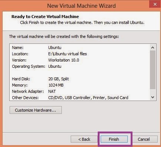Viewport: 161px width, 147px height.
Task: Select the Other Devices value list
Action: (x=88, y=98)
